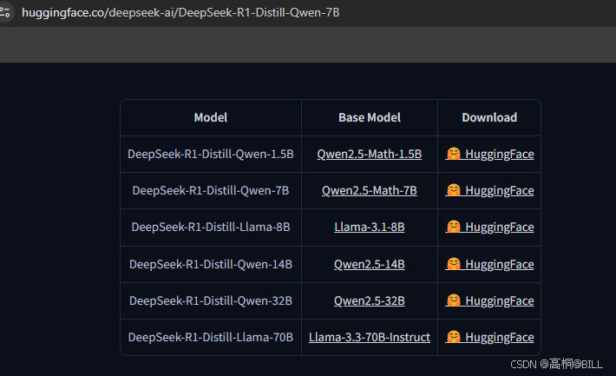Open the Qwen2.5-Math-7B base model link
Screen dimensions: 616x376
pyautogui.click(x=370, y=190)
